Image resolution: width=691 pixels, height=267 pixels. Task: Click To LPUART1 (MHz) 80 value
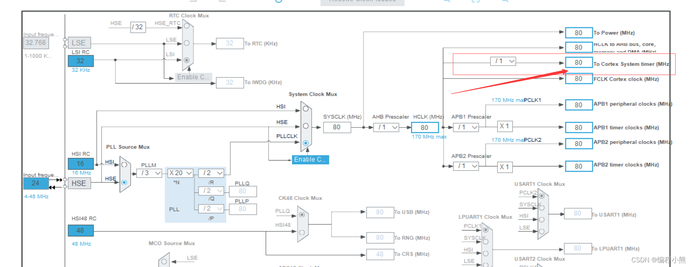coord(578,248)
